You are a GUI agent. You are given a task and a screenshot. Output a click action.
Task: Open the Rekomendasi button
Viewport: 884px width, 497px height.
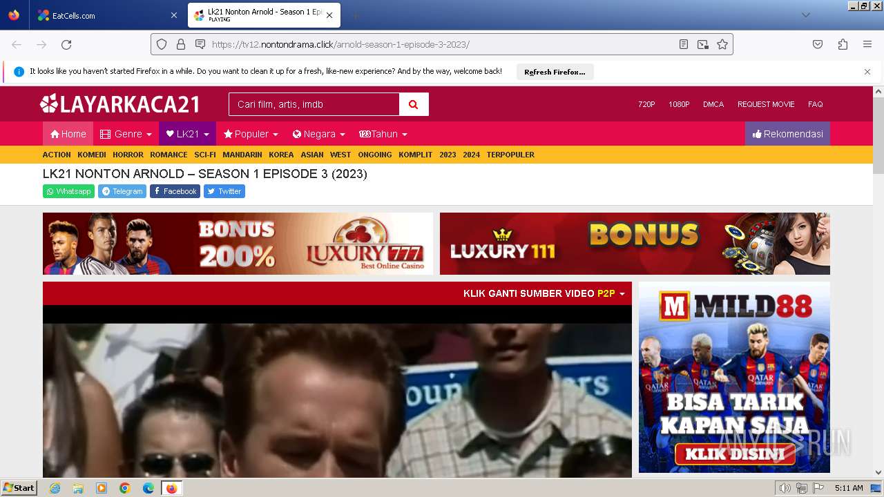[787, 134]
